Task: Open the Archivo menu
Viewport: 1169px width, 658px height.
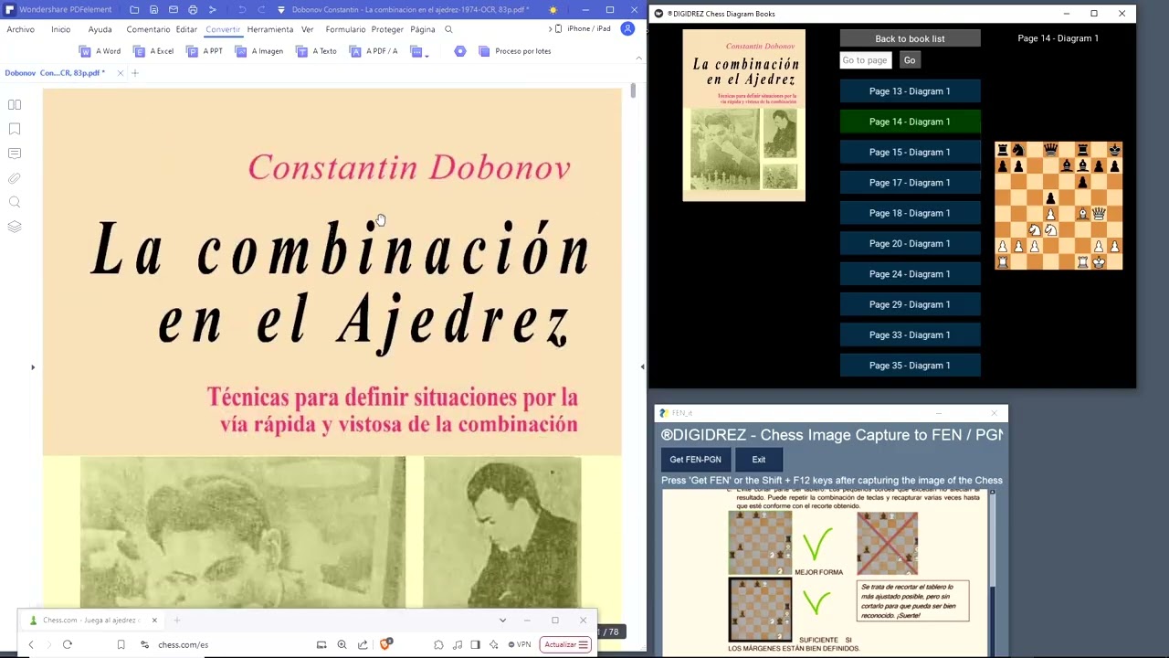Action: [x=20, y=29]
